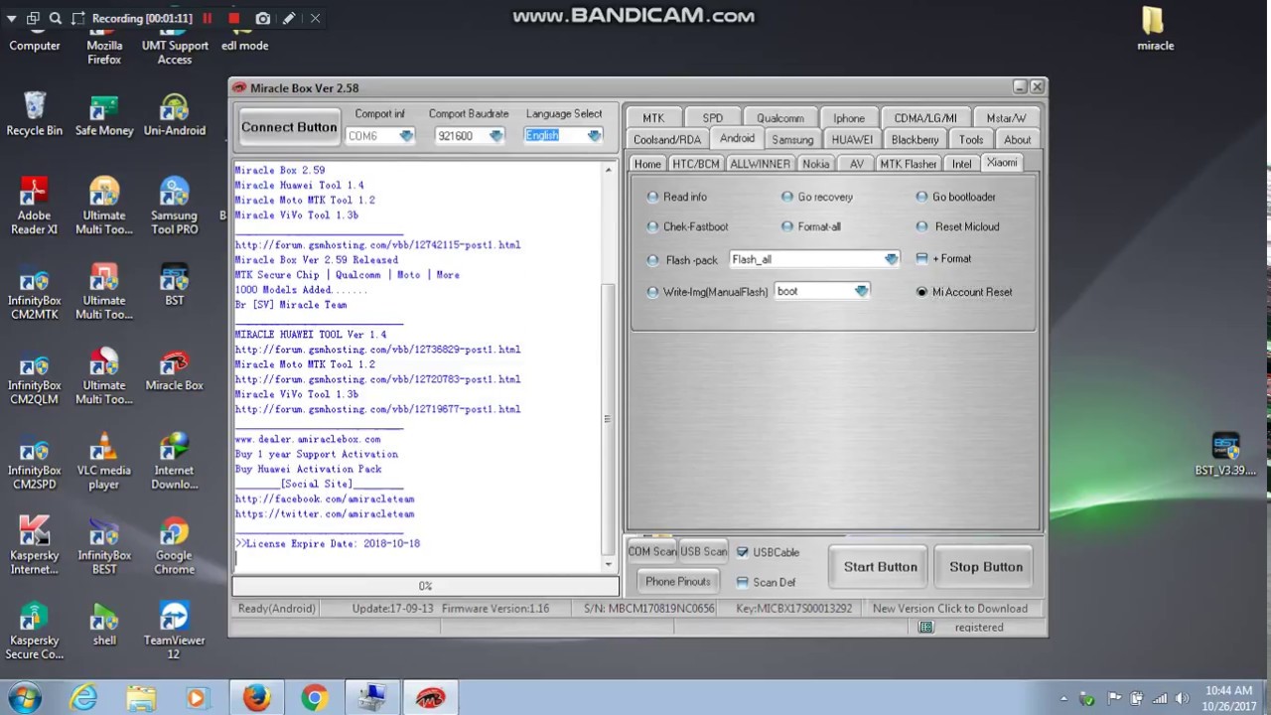
Task: Open the HUAWEI tab
Action: [x=853, y=140]
